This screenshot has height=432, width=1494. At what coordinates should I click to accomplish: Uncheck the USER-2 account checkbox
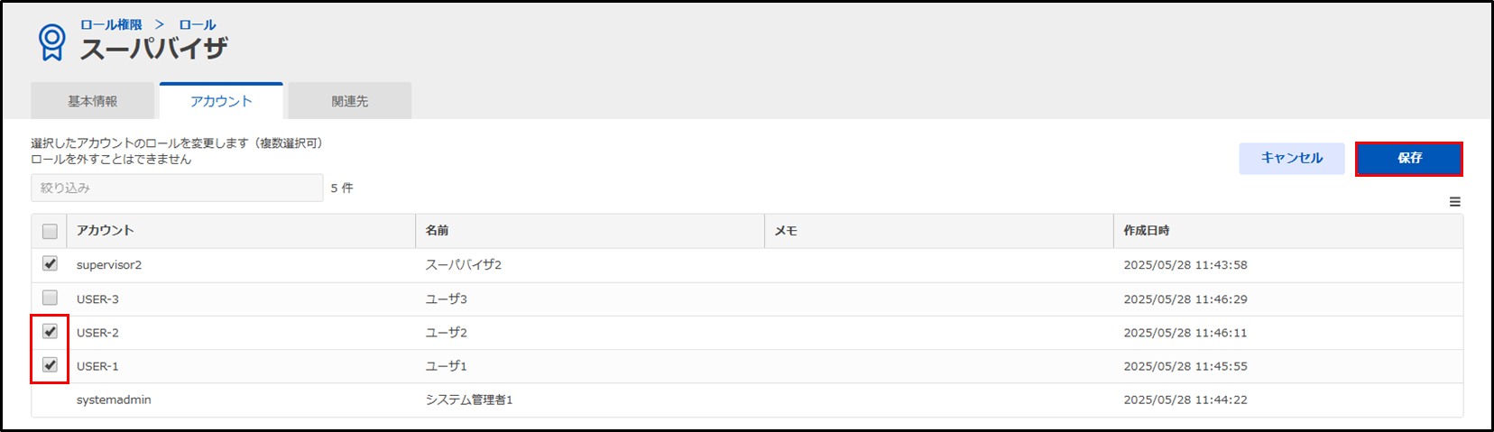[50, 331]
